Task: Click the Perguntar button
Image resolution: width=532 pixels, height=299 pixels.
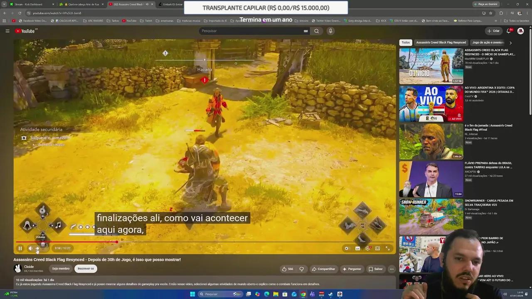Action: [x=352, y=269]
